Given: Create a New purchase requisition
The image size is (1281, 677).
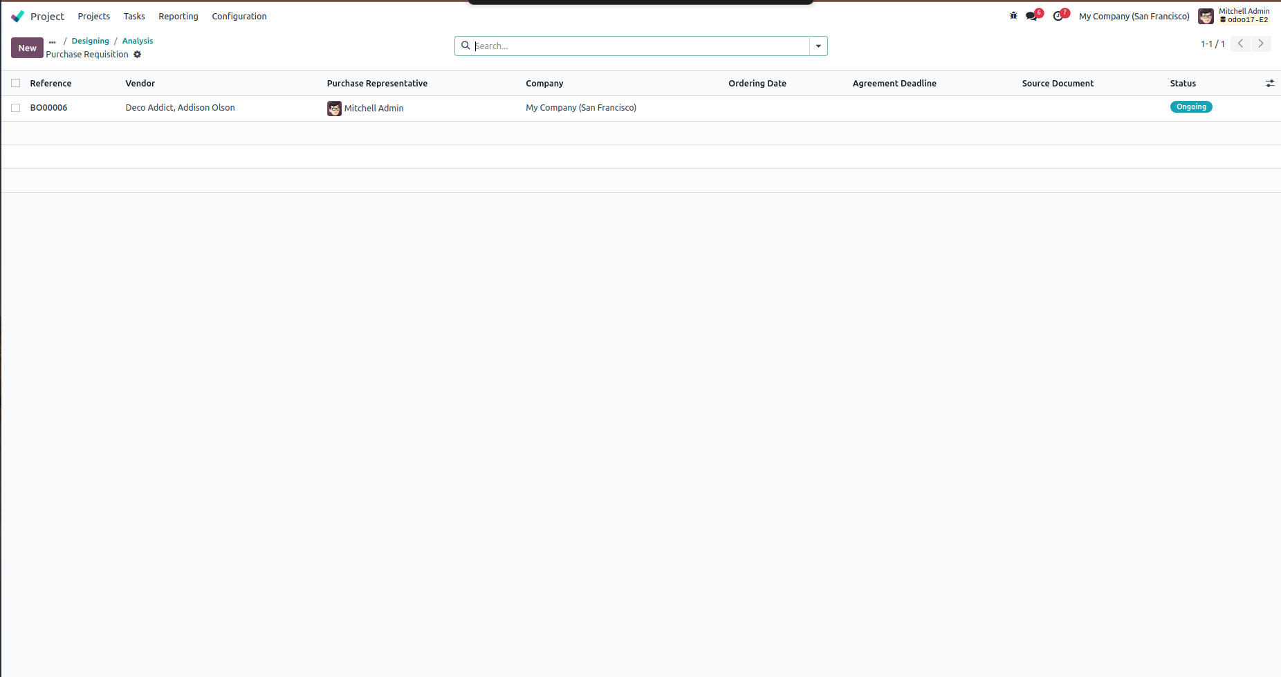Looking at the screenshot, I should [x=27, y=48].
